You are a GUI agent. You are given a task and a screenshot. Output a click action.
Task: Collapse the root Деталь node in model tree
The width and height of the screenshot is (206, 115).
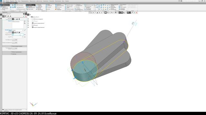click(x=31, y=17)
